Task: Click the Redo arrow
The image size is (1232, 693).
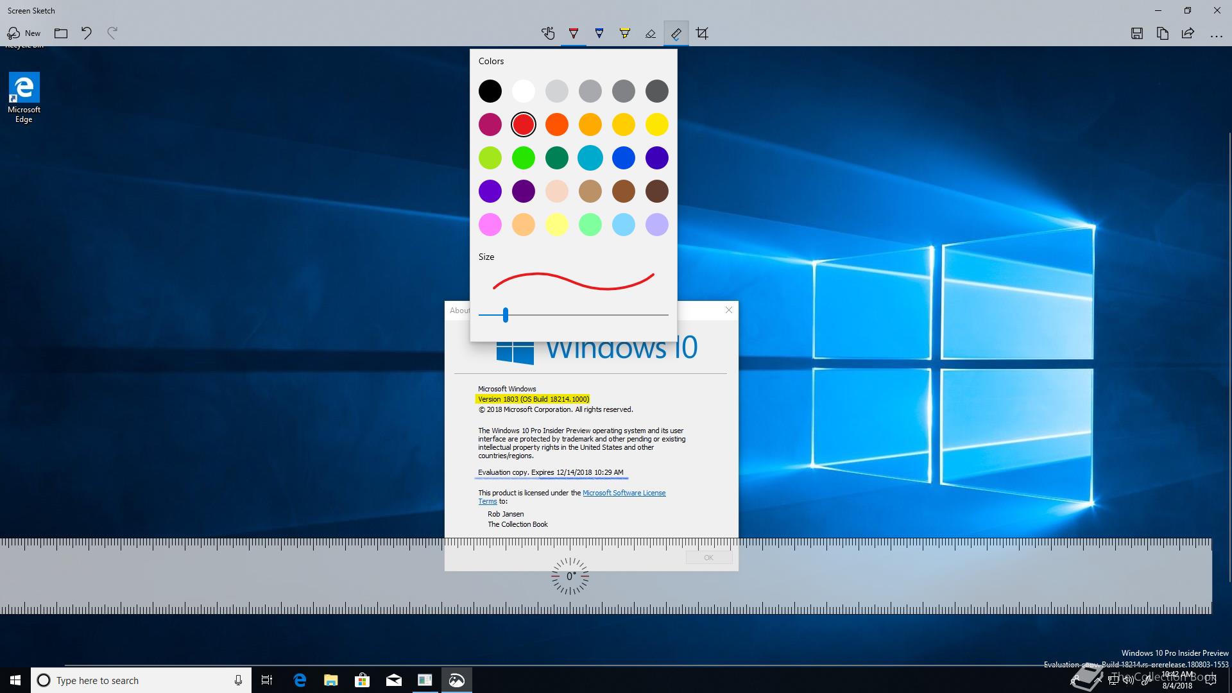Action: pyautogui.click(x=112, y=33)
